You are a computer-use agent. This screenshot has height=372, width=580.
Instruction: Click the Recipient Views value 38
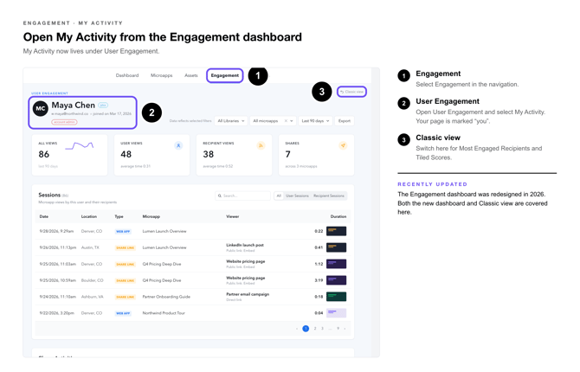click(x=209, y=154)
